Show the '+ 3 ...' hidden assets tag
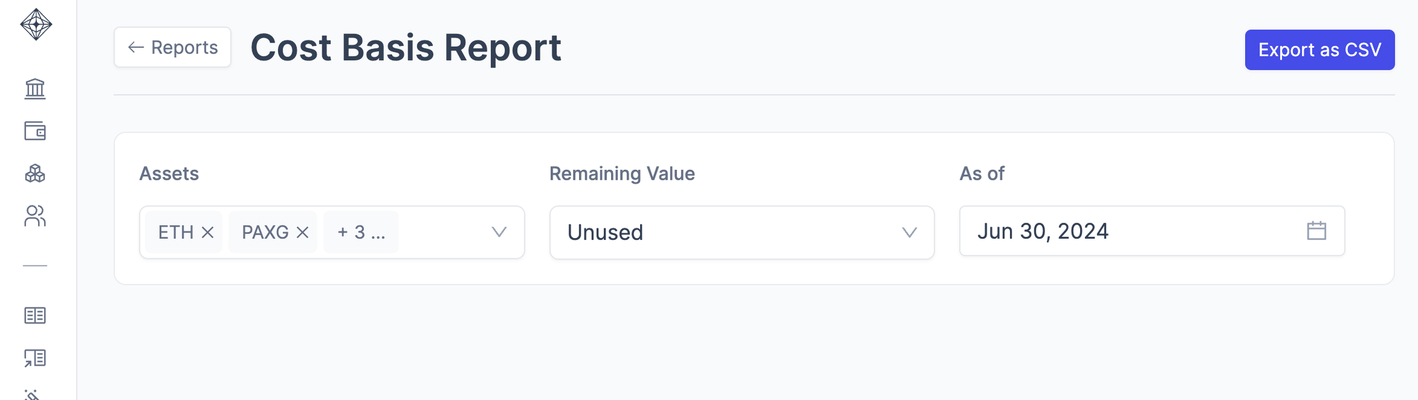The width and height of the screenshot is (1418, 400). (361, 233)
